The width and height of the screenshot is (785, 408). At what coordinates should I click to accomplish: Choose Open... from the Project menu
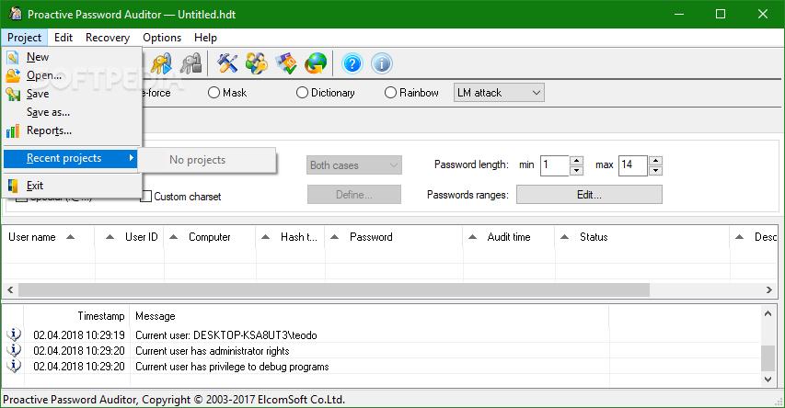71,75
